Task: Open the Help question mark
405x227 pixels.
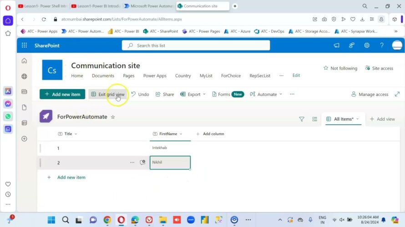Action: (x=382, y=45)
